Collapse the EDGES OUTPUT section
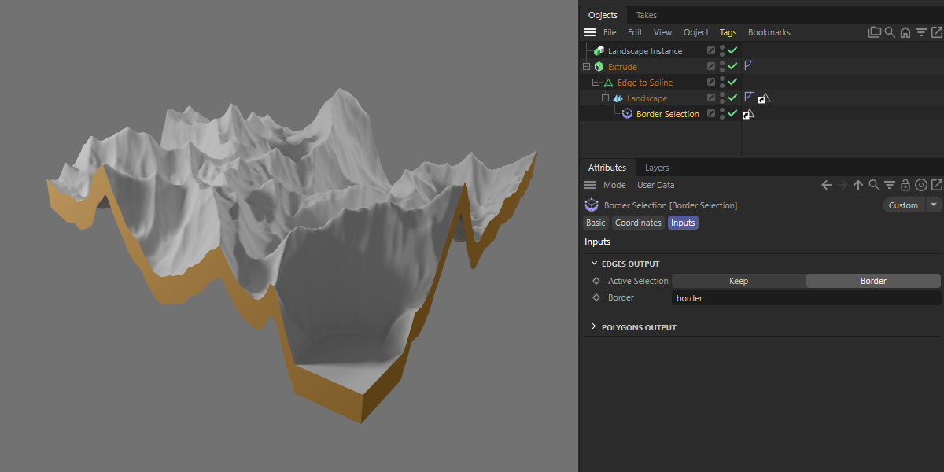The height and width of the screenshot is (472, 944). point(595,264)
